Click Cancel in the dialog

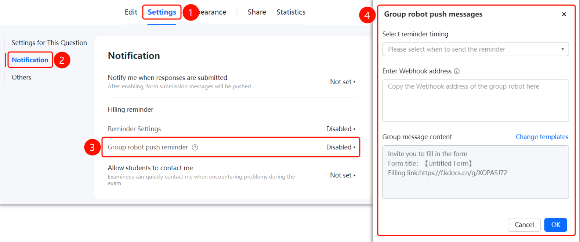click(524, 225)
